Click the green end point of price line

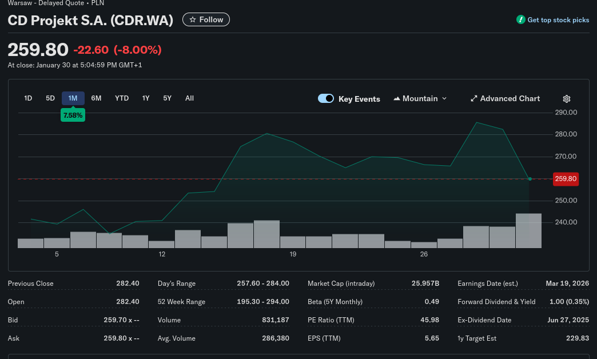coord(530,179)
